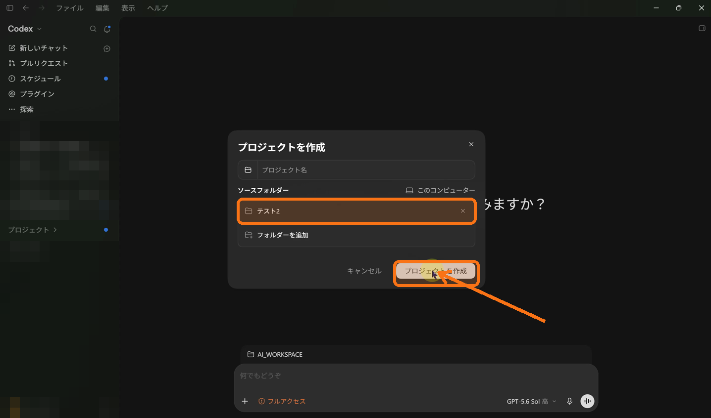Open the 編集 menu
This screenshot has width=711, height=418.
(x=102, y=8)
